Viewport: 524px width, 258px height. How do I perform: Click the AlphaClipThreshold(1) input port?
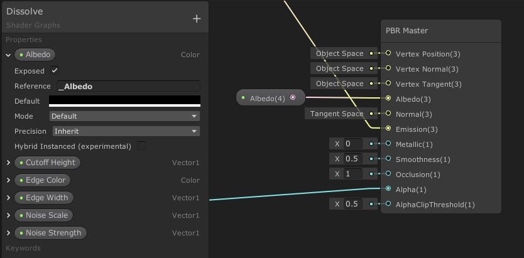point(388,204)
